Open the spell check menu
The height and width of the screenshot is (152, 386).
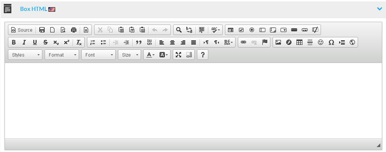[x=216, y=30]
